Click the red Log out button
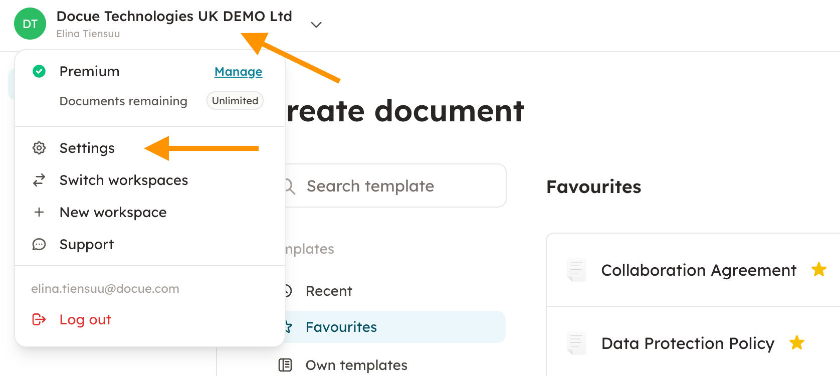Image resolution: width=840 pixels, height=376 pixels. coord(85,319)
